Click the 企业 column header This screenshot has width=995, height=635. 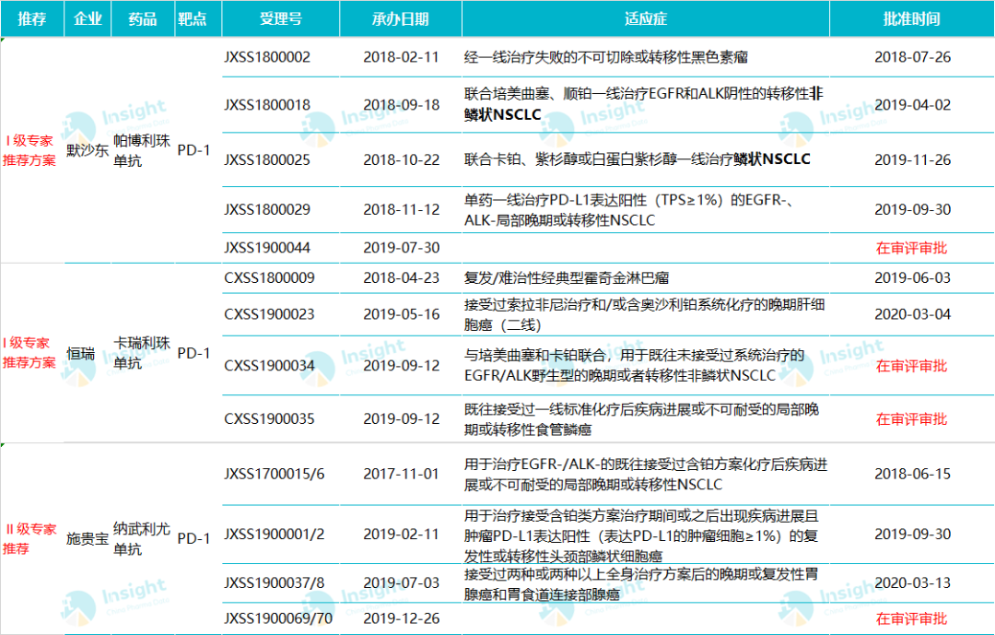point(88,19)
